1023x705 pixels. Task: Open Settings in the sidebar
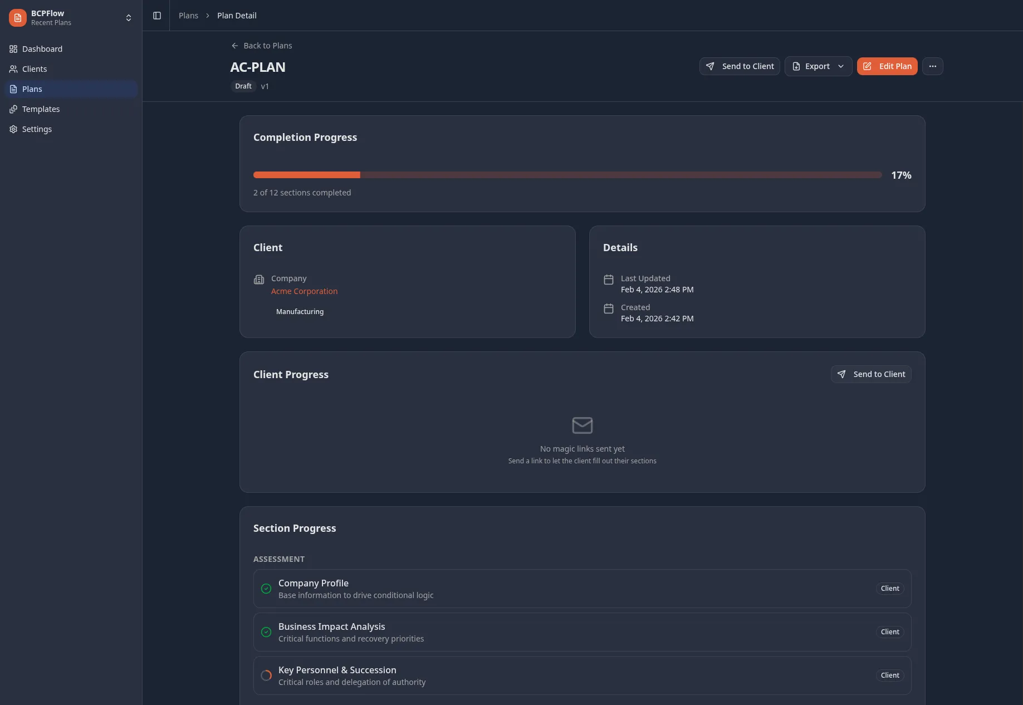(71, 129)
